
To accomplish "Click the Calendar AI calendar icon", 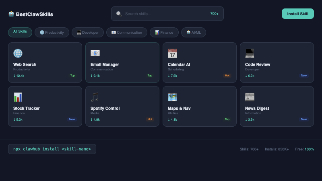I will (x=172, y=53).
